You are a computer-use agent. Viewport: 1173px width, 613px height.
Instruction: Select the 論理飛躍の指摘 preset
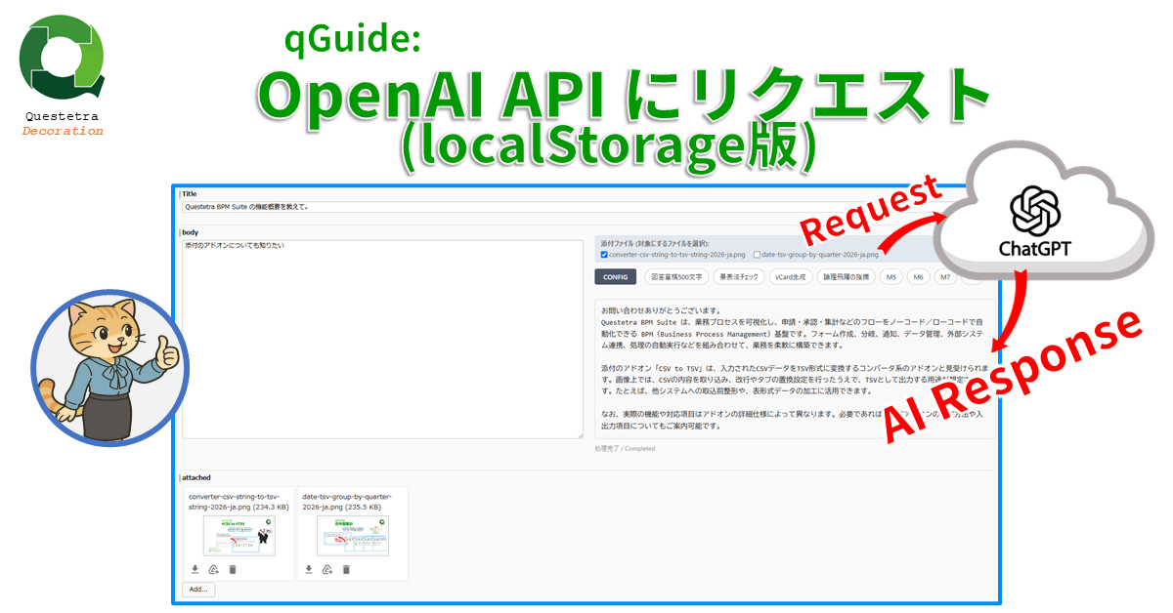[846, 277]
